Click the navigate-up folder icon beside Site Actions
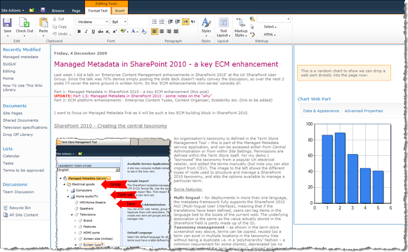This screenshot has height=252, width=408. (x=32, y=10)
